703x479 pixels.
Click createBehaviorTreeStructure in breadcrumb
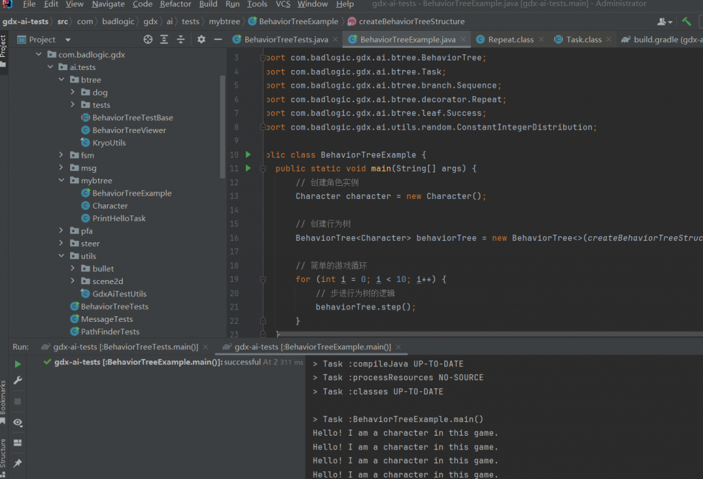[x=411, y=21]
